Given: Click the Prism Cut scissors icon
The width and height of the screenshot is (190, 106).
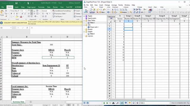Looking at the screenshot, I should tap(113, 9).
